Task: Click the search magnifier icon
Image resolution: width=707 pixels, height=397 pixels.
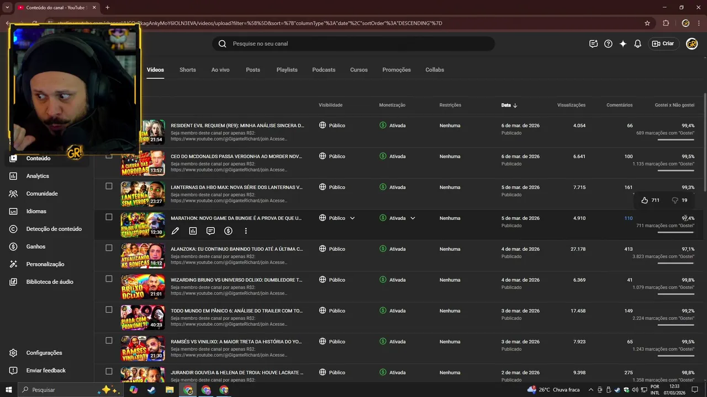Action: pos(222,44)
